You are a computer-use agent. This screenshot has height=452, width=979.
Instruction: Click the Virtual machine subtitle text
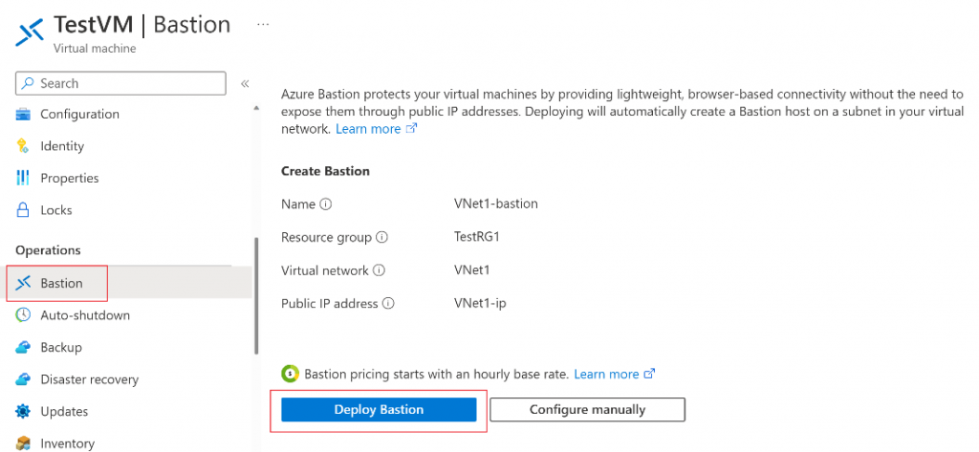[95, 48]
